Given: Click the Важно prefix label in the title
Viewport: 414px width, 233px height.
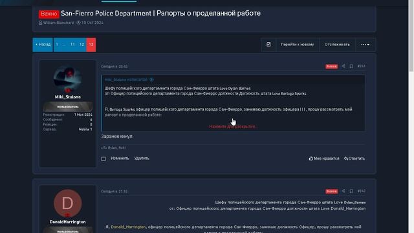Looking at the screenshot, I should point(49,14).
